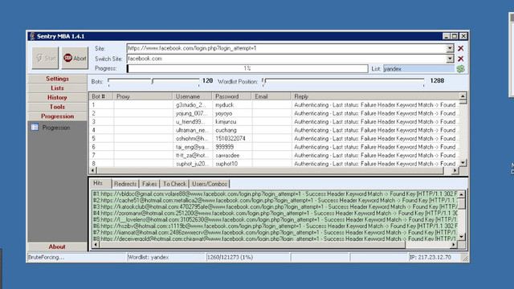The width and height of the screenshot is (514, 289).
Task: Switch to the Users/Combos tab
Action: click(x=210, y=184)
